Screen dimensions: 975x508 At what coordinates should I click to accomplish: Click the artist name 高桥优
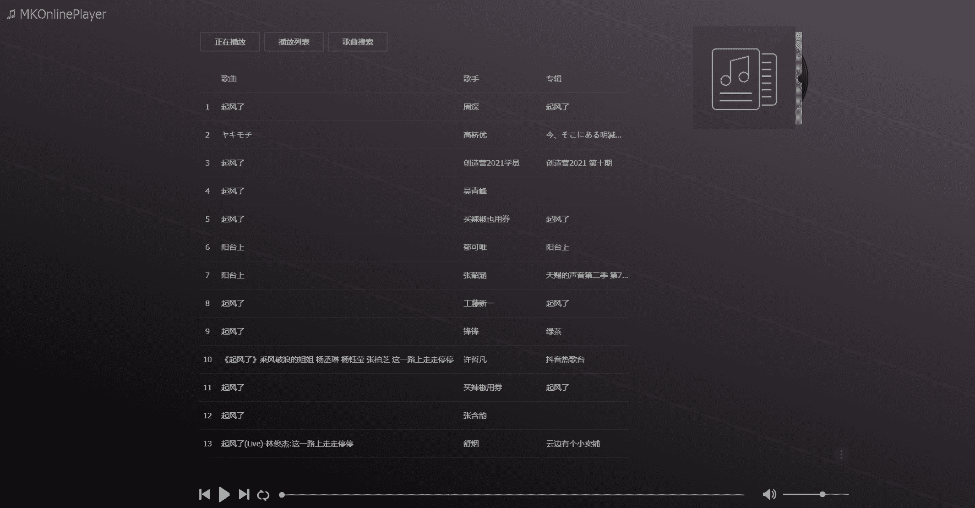point(475,135)
